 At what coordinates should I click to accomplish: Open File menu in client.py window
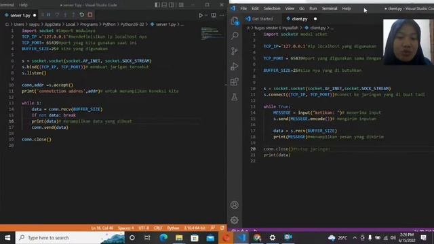[243, 9]
